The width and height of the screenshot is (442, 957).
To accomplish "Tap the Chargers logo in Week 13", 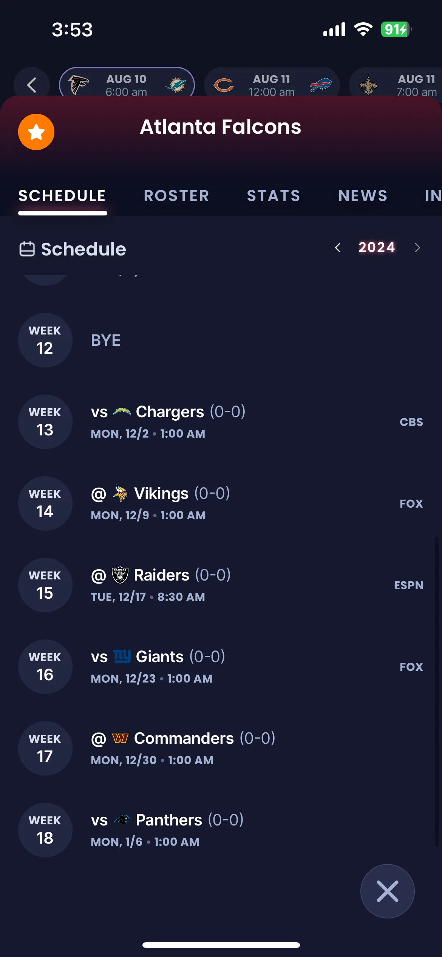I will pos(122,412).
